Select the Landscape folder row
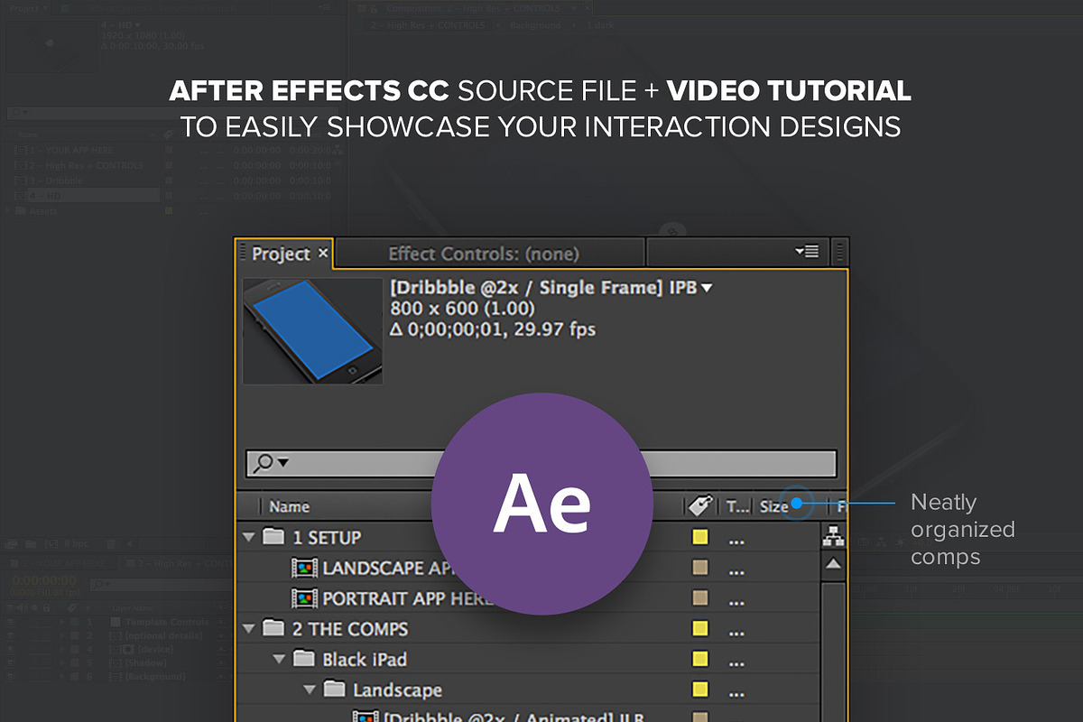Screen dimensions: 1083x722 [528, 690]
